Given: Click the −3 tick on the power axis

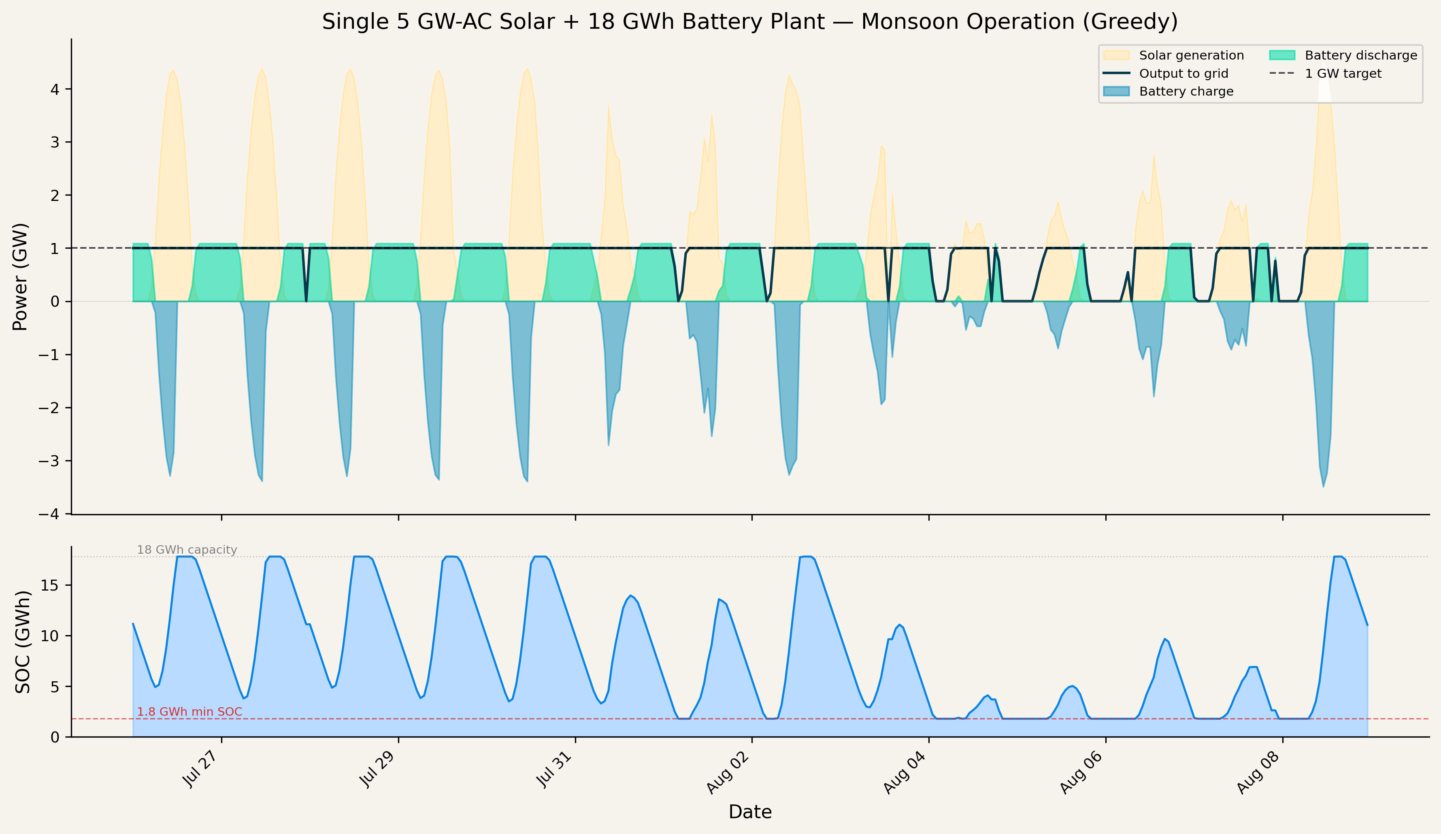Looking at the screenshot, I should (x=49, y=461).
